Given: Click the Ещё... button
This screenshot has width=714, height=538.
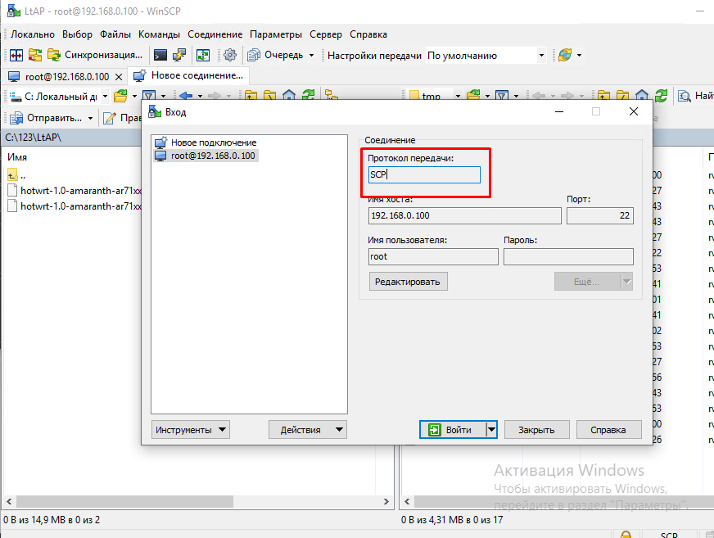Looking at the screenshot, I should point(586,282).
